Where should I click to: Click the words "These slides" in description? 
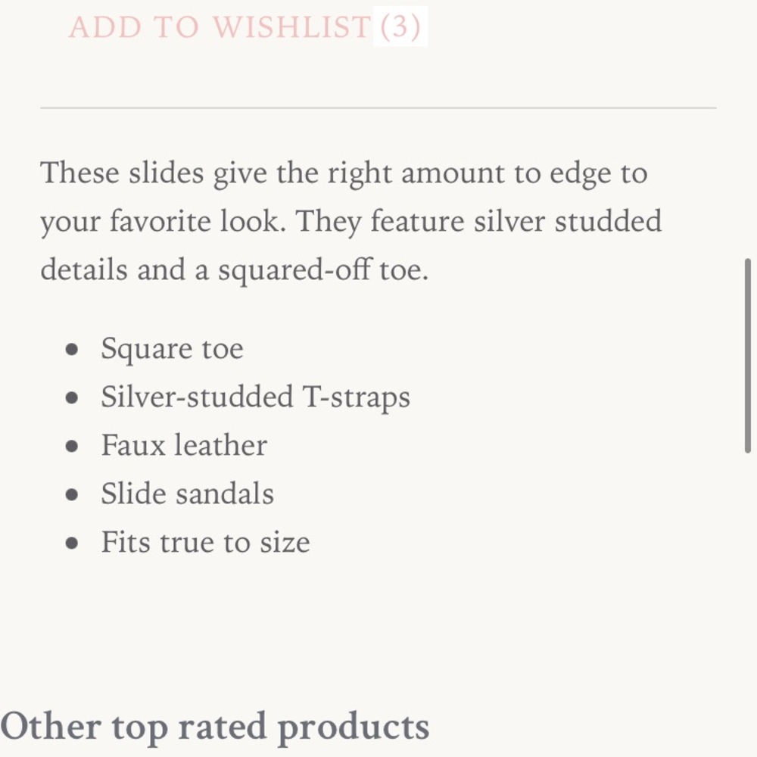click(122, 173)
